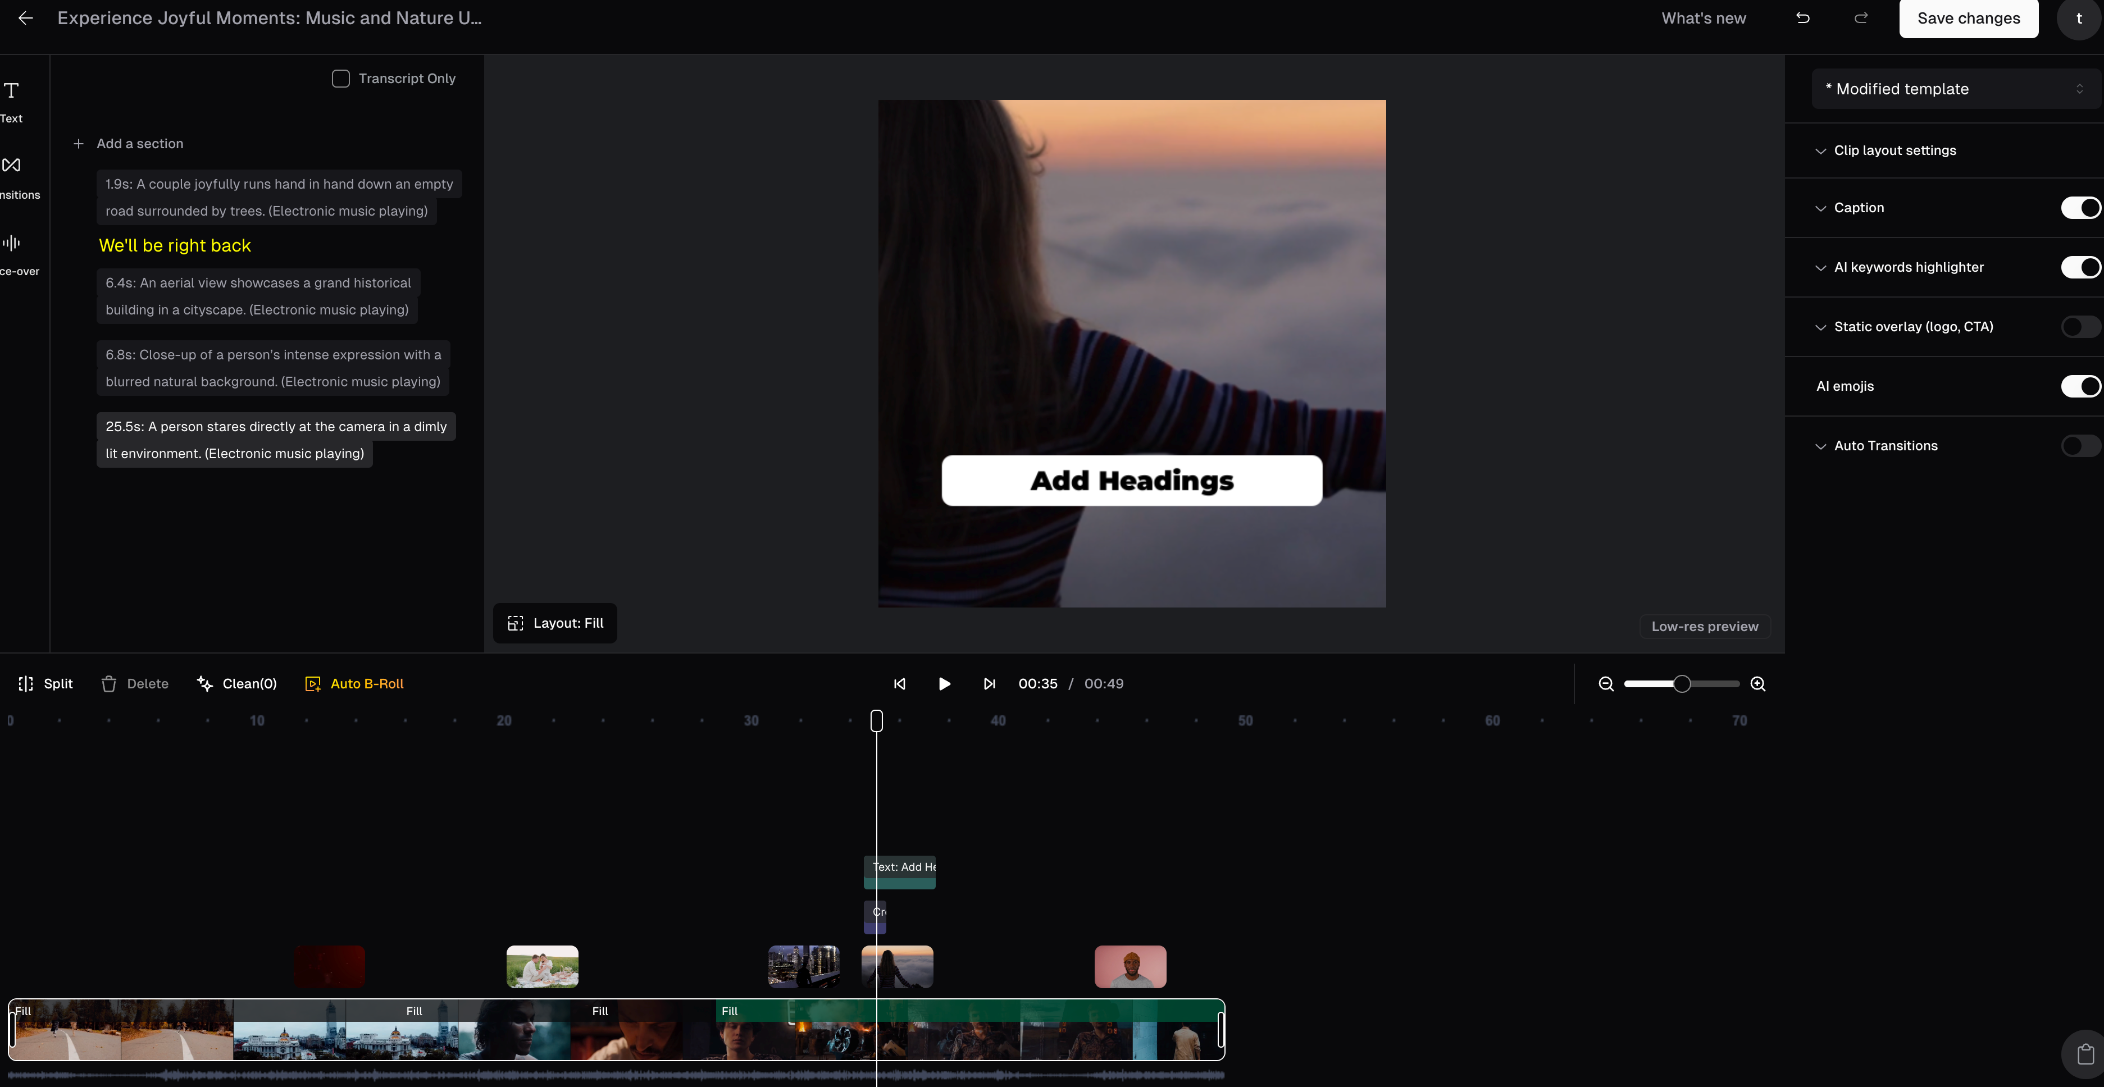The height and width of the screenshot is (1087, 2104).
Task: Click the picnic couple B-roll thumbnail
Action: click(543, 967)
